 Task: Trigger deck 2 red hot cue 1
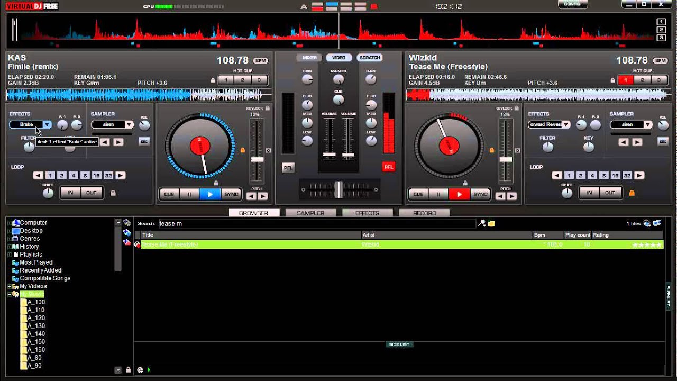[x=626, y=80]
